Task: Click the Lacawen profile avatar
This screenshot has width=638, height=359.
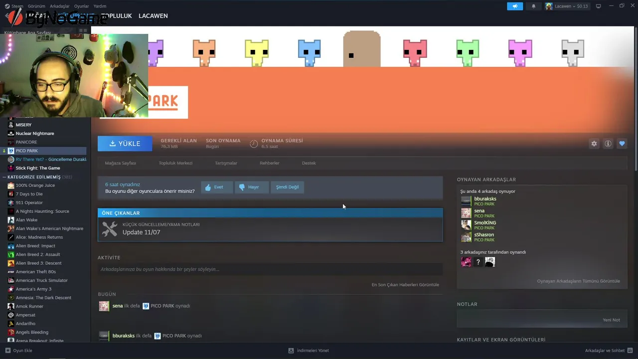Action: (x=549, y=6)
